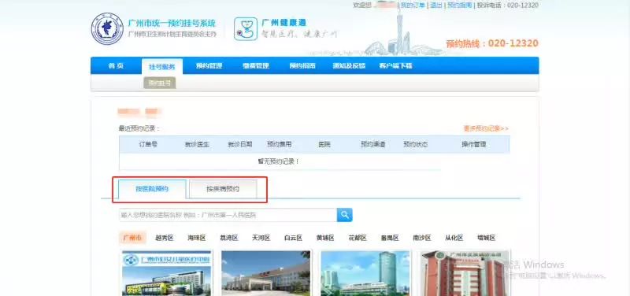Viewport: 630px width, 296px height.
Task: Click the 预约费用 column header
Action: point(280,144)
